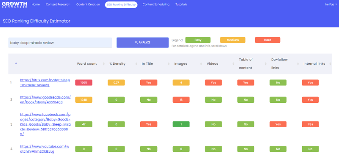Open the Tutorials menu item

(181, 5)
